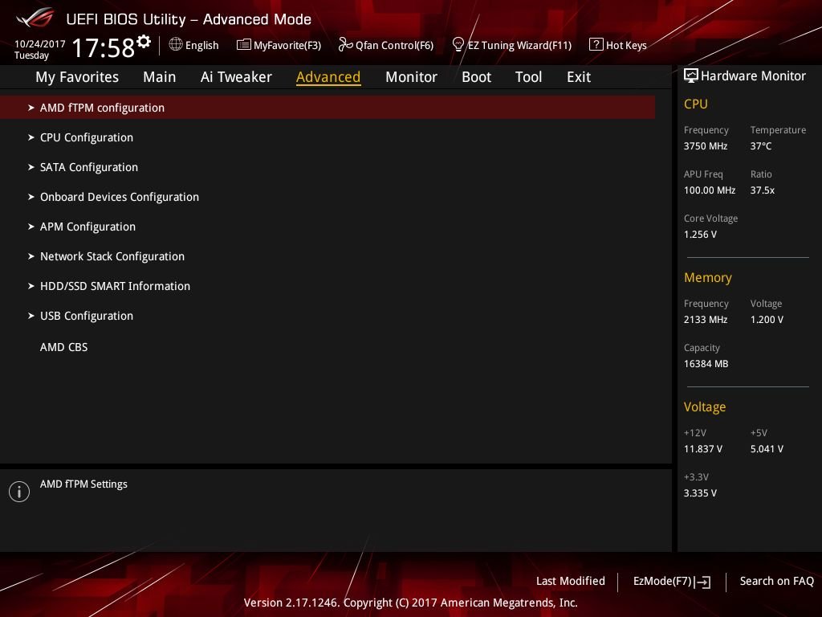Click the English language button
Image resolution: width=822 pixels, height=617 pixels.
pos(194,45)
